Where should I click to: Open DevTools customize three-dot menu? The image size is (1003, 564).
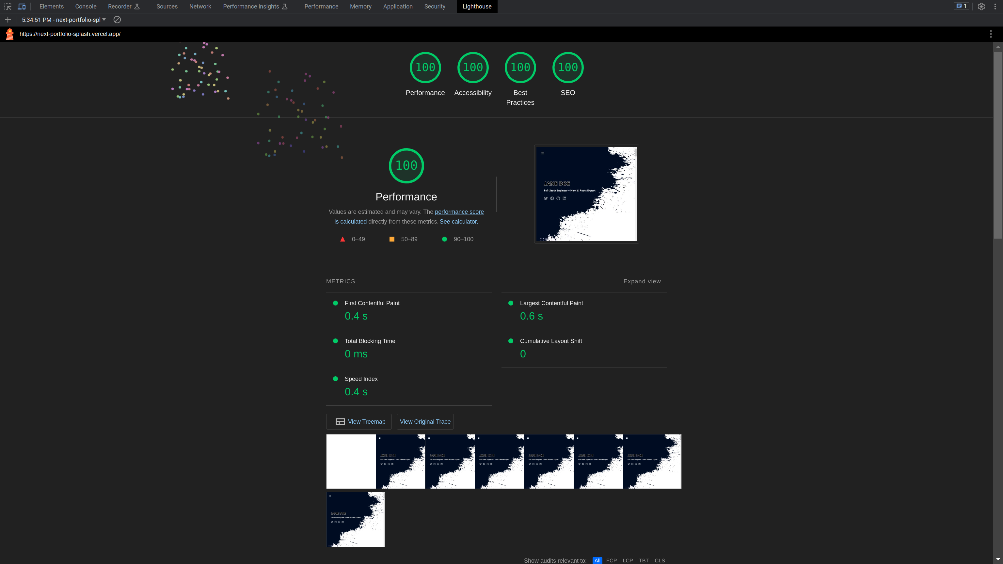(x=995, y=7)
